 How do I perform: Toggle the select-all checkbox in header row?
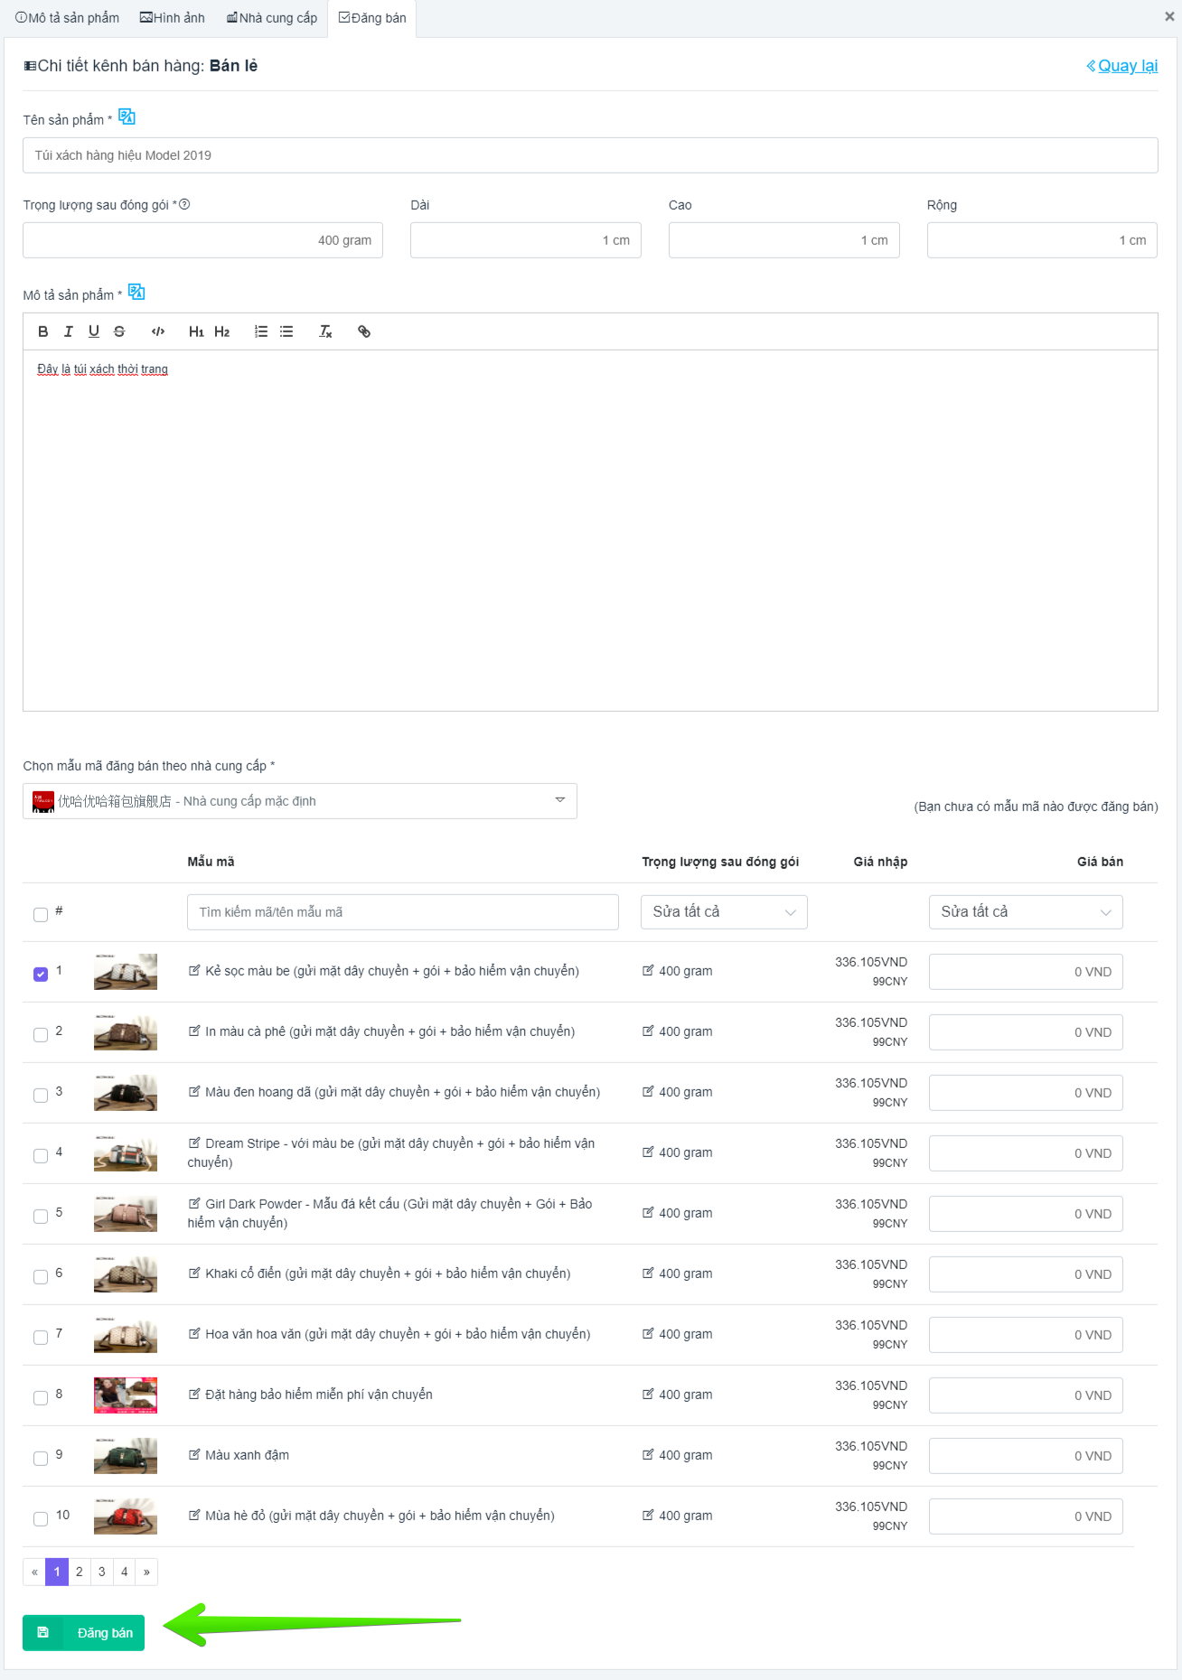[x=41, y=914]
